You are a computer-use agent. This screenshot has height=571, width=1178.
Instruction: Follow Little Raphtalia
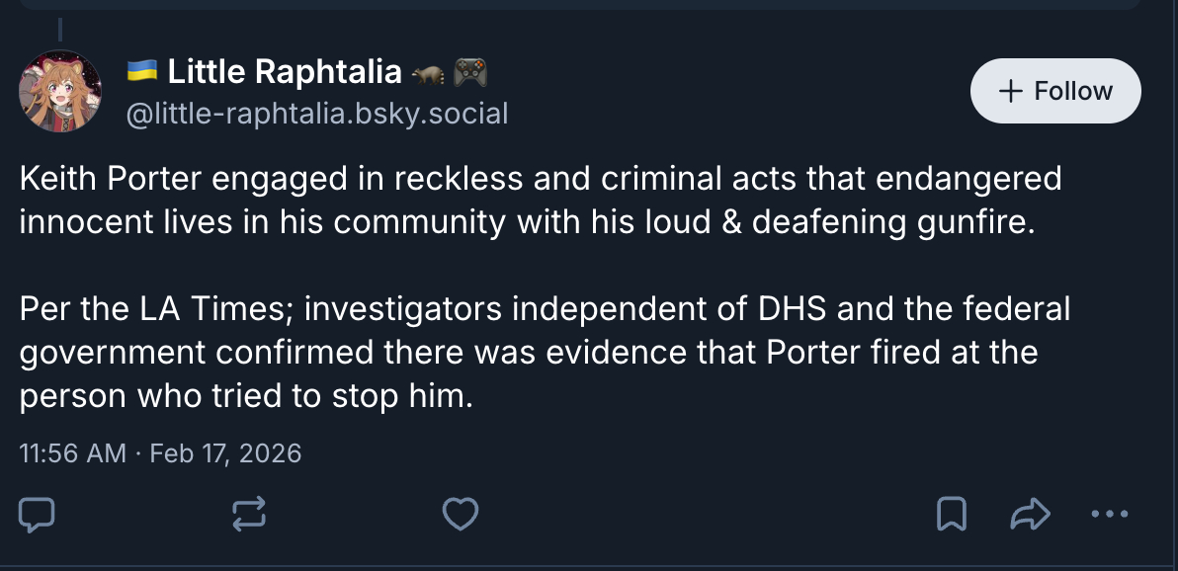(1055, 91)
